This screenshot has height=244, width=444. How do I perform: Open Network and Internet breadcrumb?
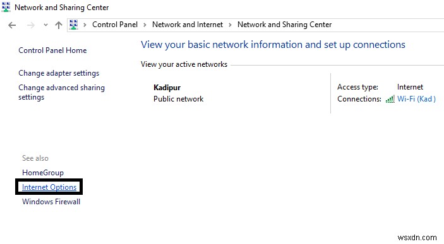[x=188, y=25]
